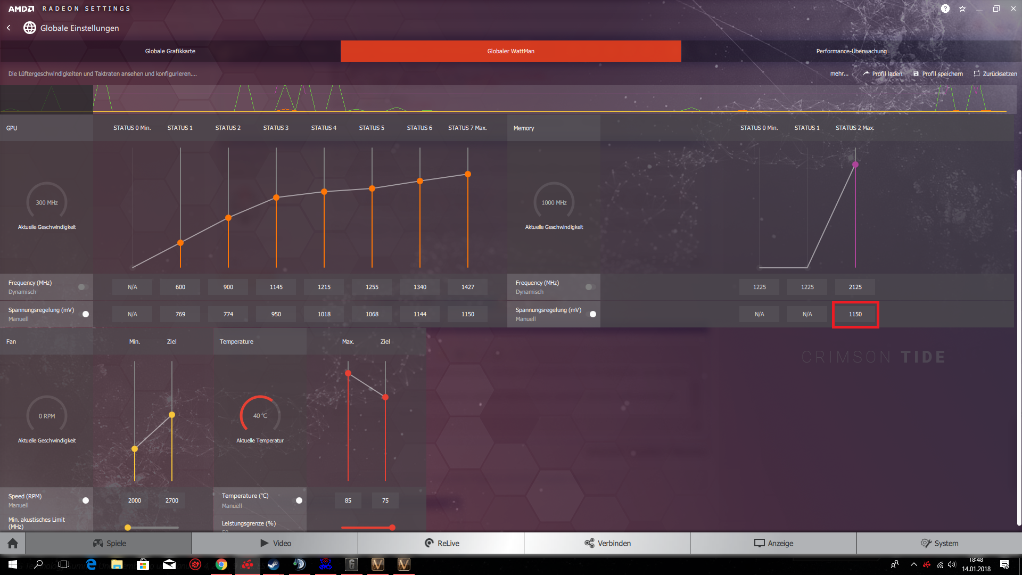
Task: Click the favorites star icon
Action: pos(962,9)
